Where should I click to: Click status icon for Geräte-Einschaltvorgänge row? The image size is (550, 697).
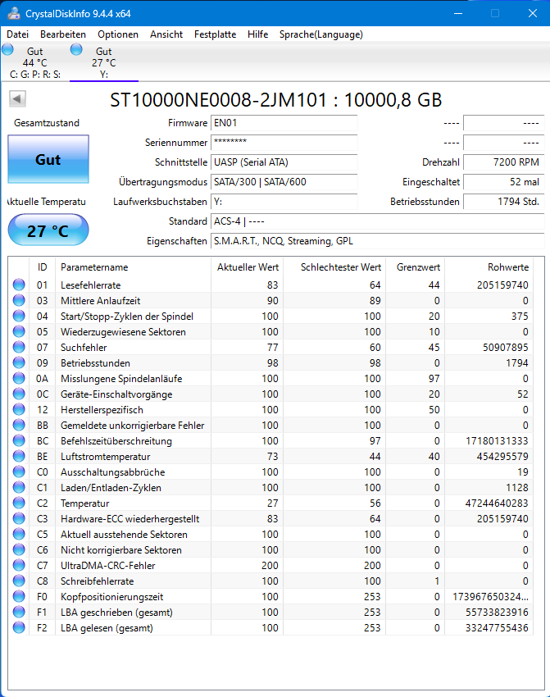click(19, 394)
